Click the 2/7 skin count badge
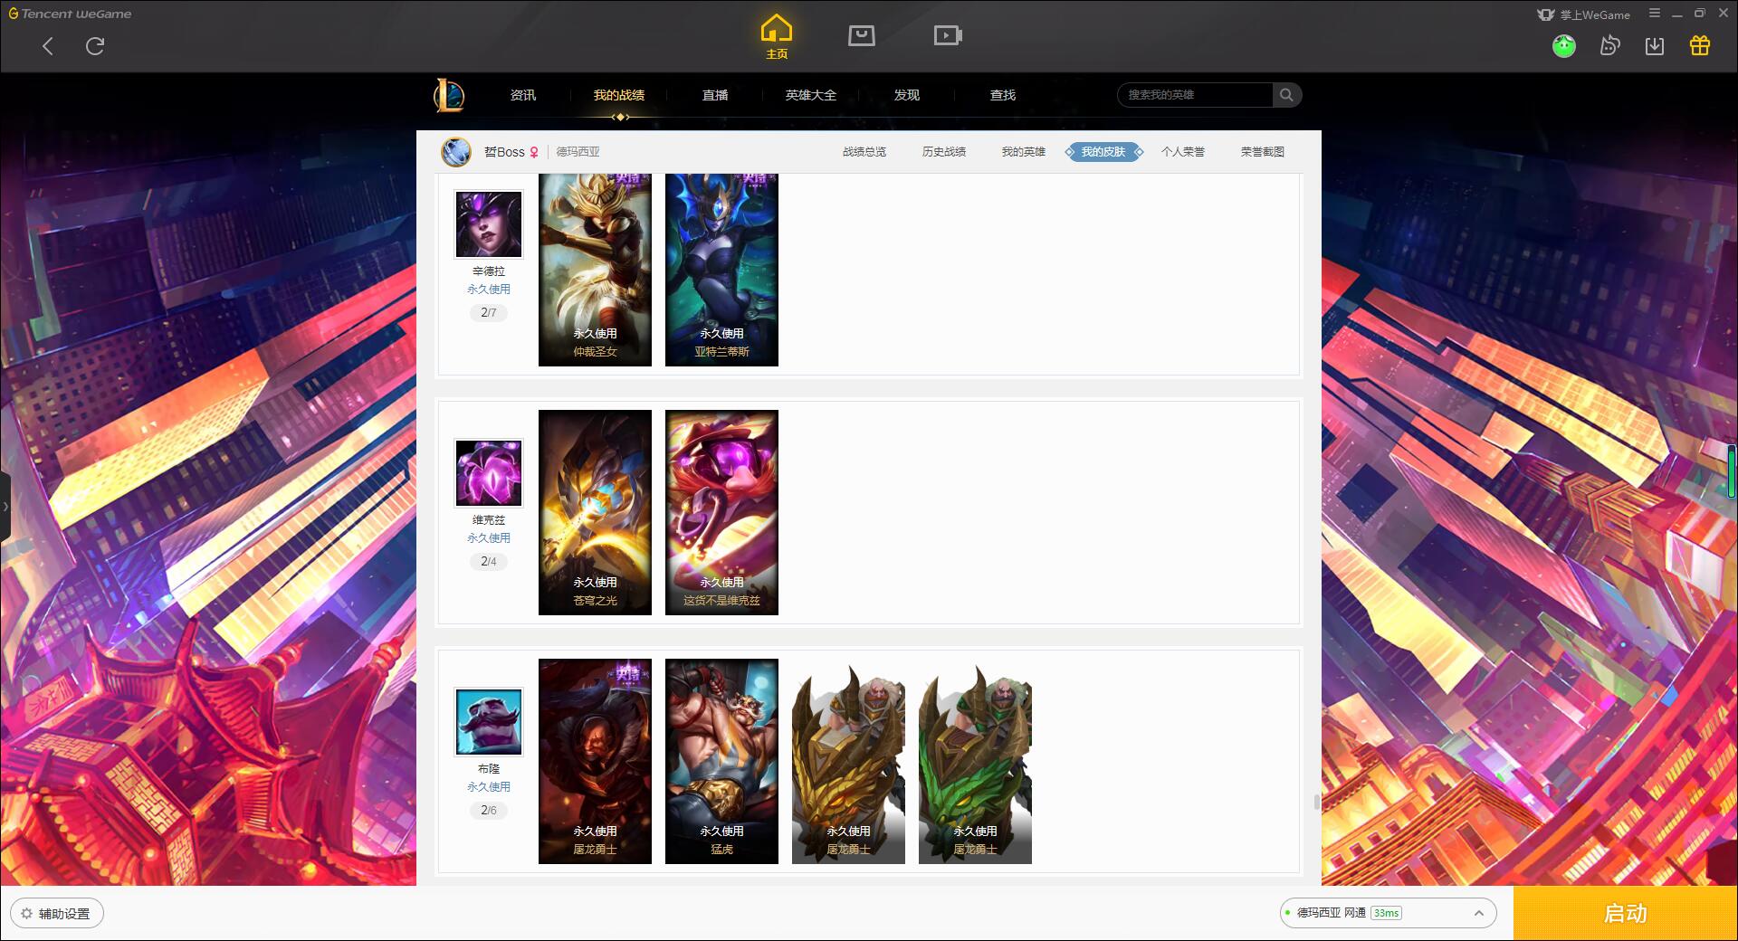This screenshot has height=941, width=1738. click(489, 312)
